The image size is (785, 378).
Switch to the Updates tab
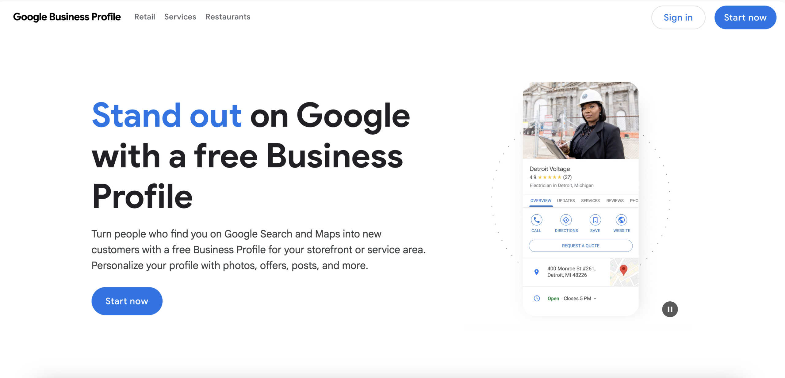click(566, 200)
